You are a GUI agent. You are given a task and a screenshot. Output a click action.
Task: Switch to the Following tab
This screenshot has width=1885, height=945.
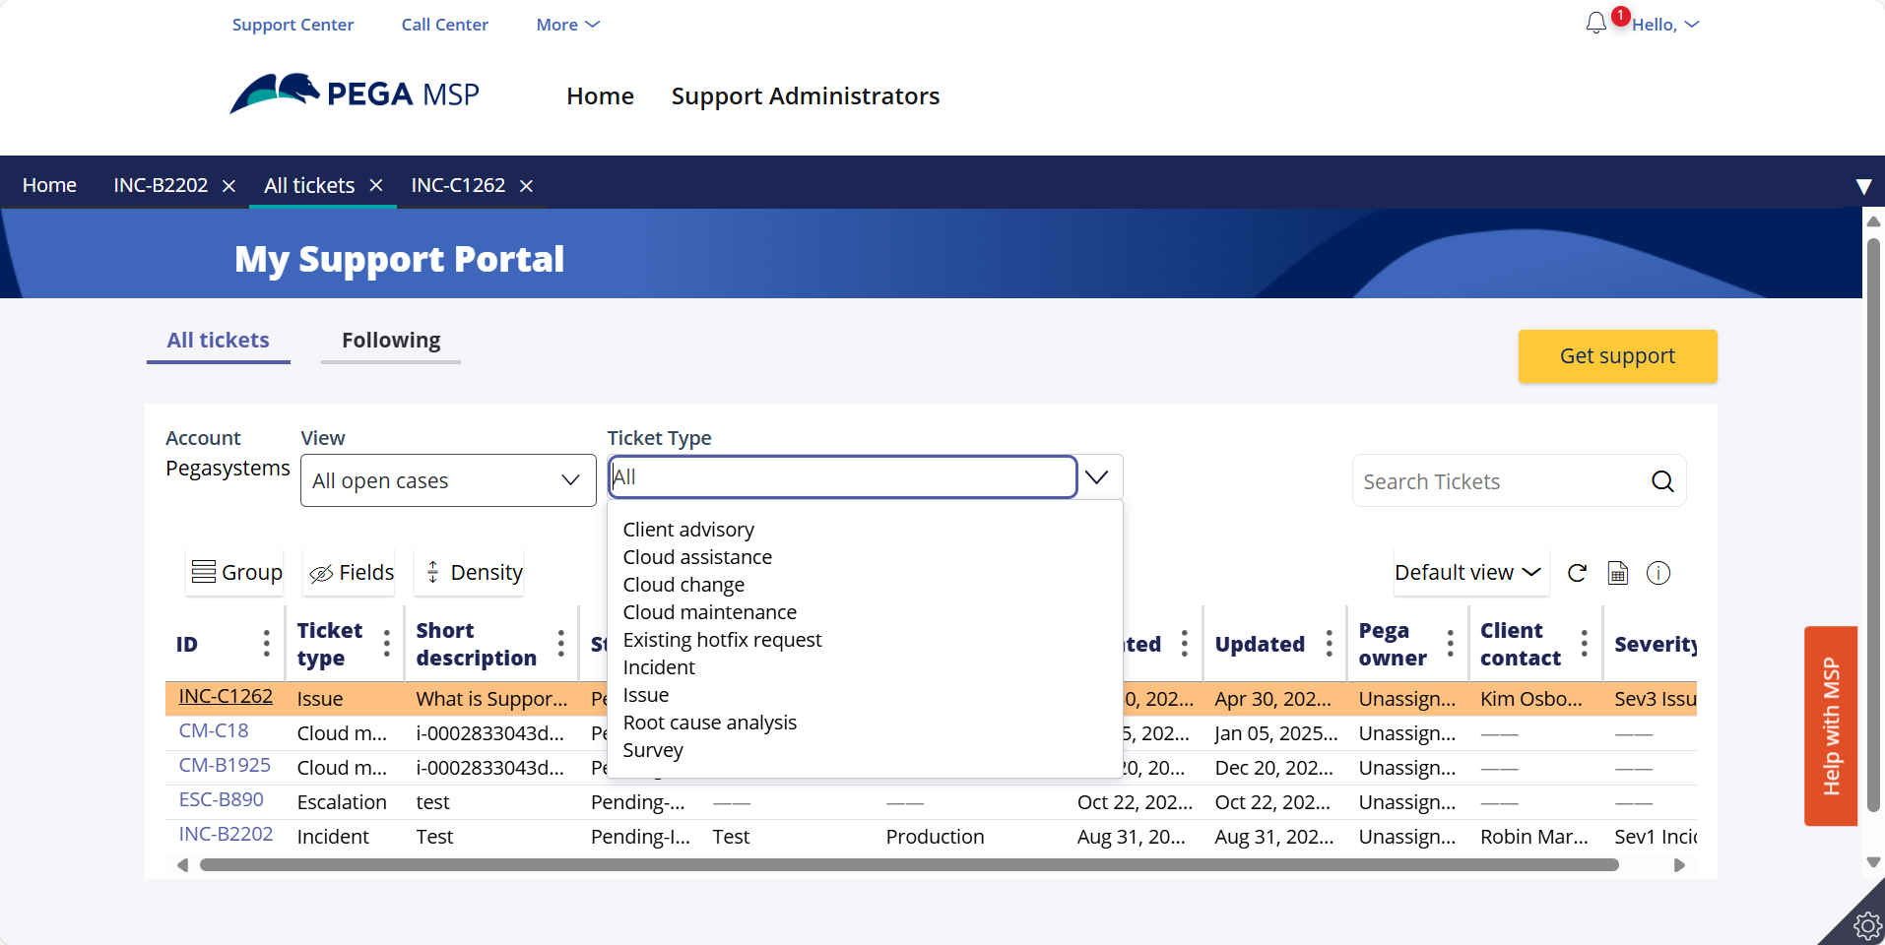click(x=391, y=341)
